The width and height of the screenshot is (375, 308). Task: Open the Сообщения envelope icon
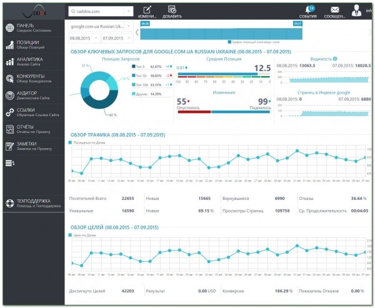[x=335, y=10]
